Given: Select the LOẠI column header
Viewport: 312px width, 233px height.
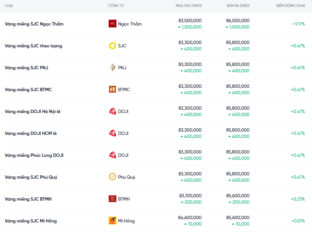Looking at the screenshot, I should point(9,6).
